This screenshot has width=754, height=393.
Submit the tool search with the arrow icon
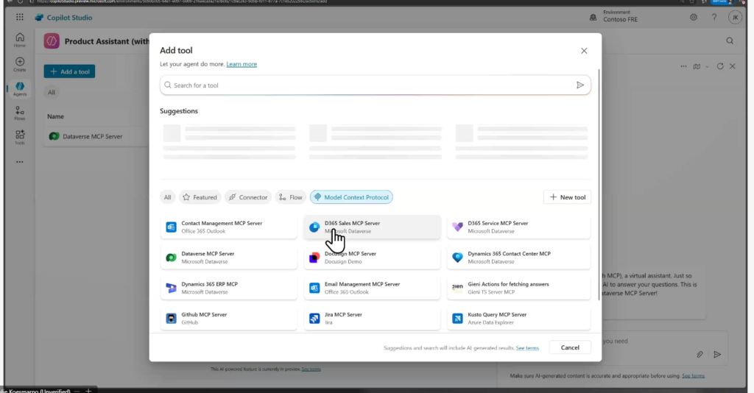[580, 85]
